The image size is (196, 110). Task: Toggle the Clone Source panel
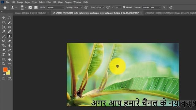tap(36, 7)
